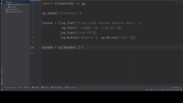Open the Terminal tool window
The height and width of the screenshot is (103, 183).
[45, 88]
